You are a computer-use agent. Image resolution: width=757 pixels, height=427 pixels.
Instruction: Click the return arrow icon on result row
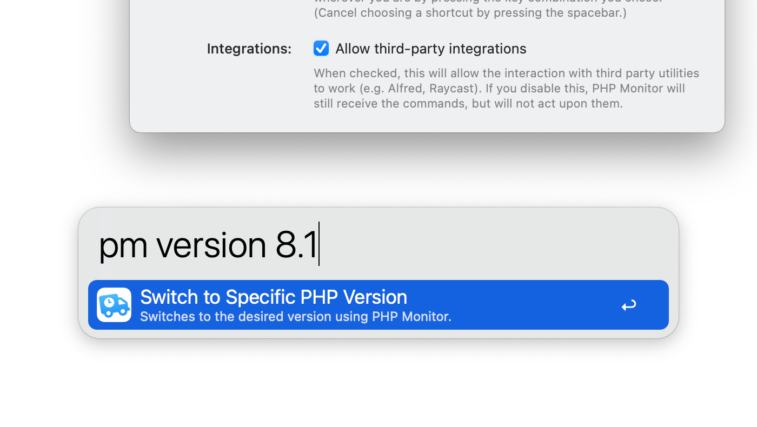click(628, 305)
